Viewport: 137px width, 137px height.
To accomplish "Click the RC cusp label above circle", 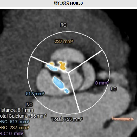I will [63, 25].
